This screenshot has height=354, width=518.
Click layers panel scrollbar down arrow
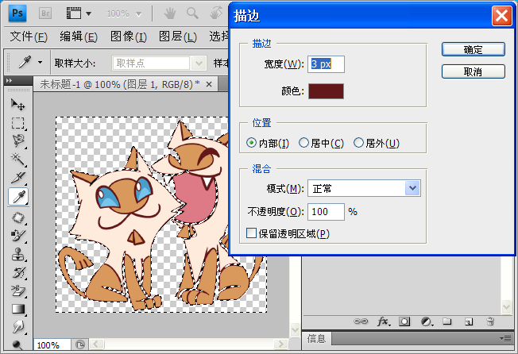point(506,307)
